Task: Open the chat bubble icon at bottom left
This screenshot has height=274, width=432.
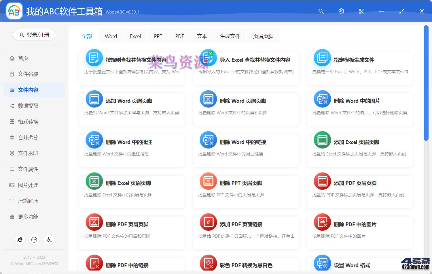Action: pyautogui.click(x=34, y=239)
